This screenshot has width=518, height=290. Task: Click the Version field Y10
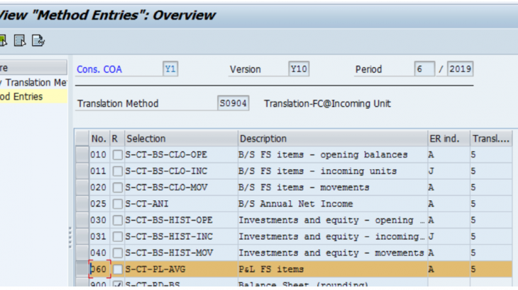(299, 69)
